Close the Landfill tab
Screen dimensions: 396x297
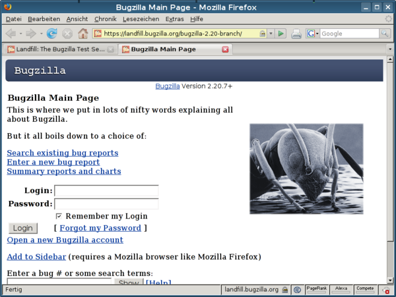111,49
